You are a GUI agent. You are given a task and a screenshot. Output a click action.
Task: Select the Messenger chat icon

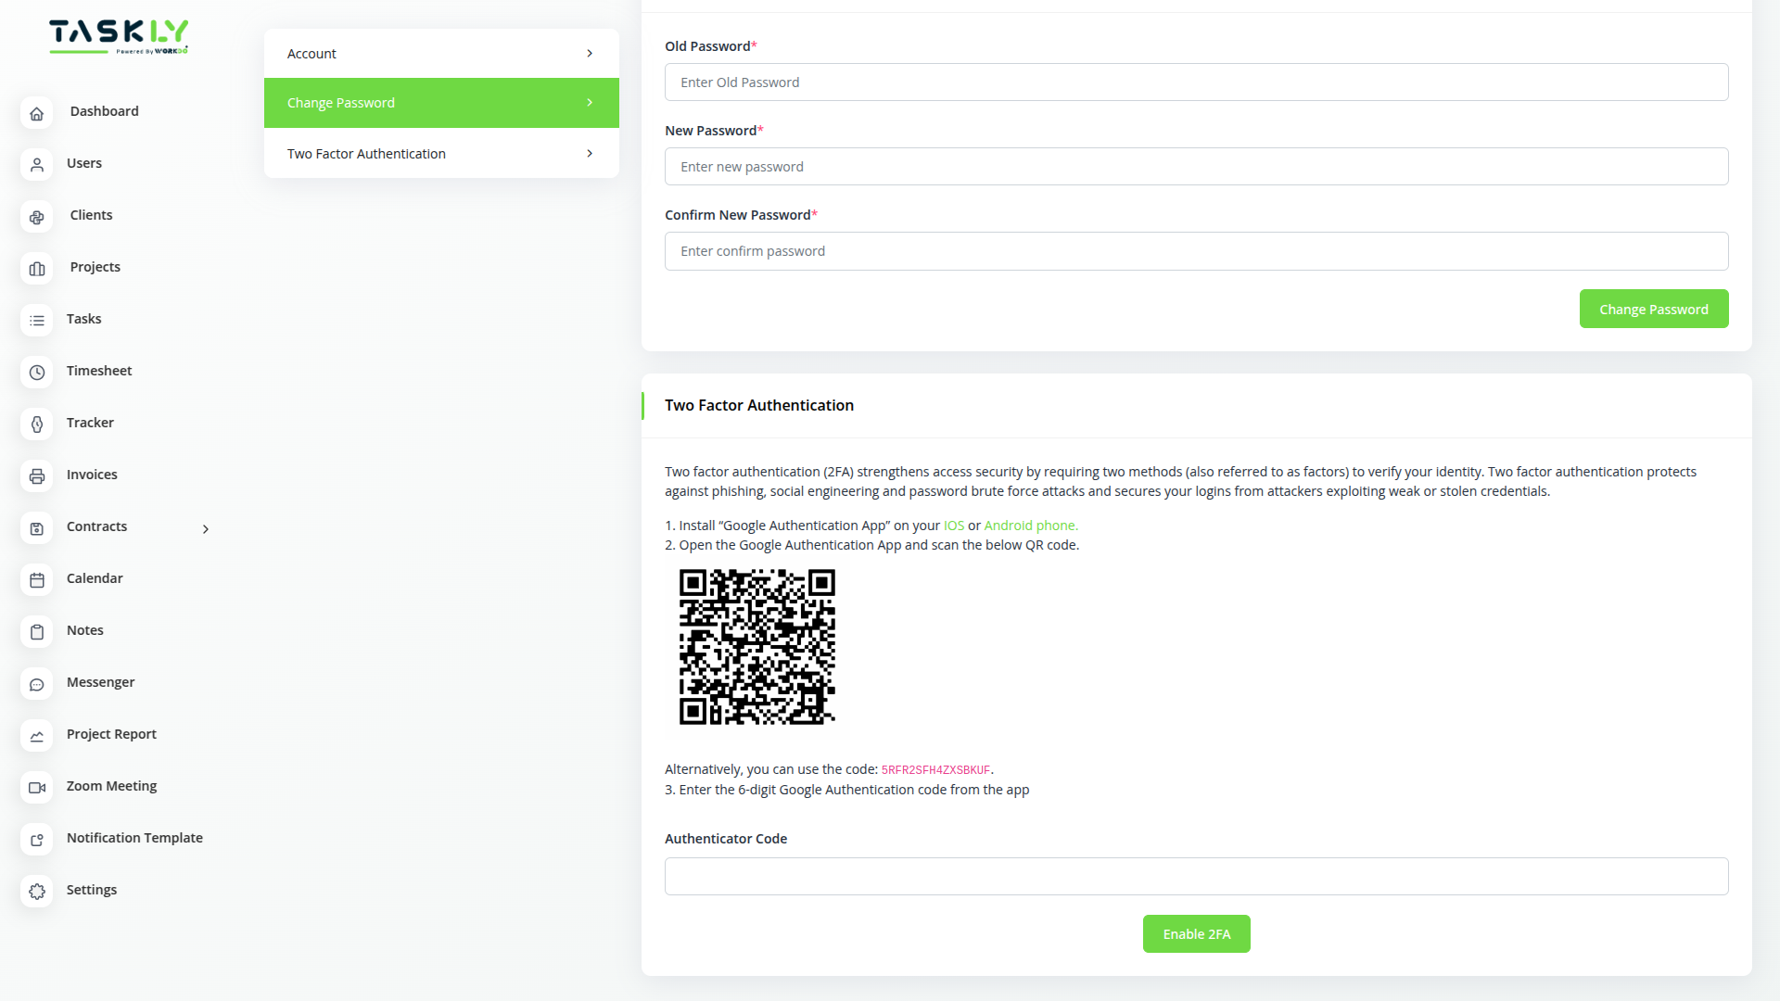point(37,684)
